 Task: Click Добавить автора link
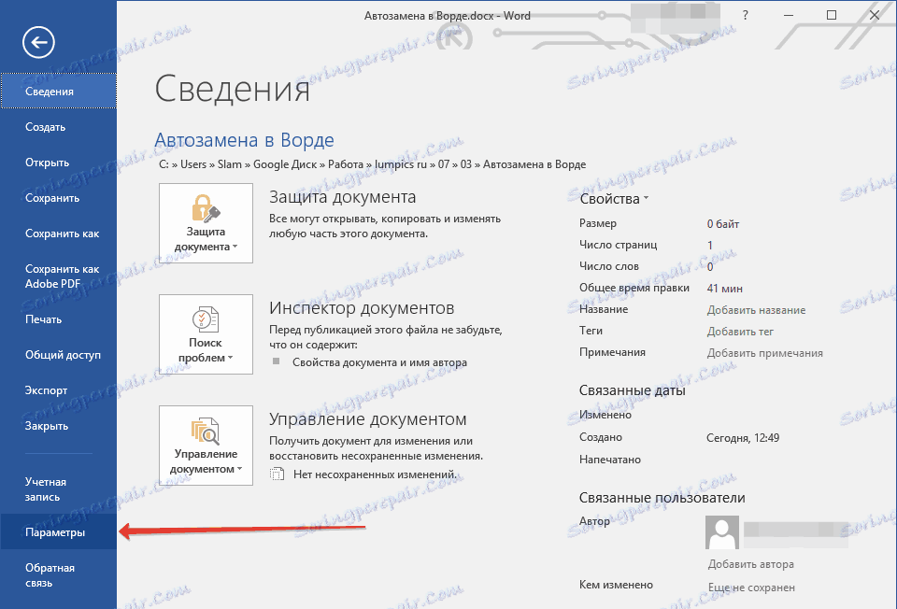tap(750, 564)
